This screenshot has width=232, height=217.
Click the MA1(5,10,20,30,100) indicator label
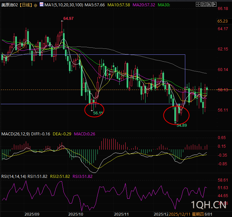click(x=64, y=5)
